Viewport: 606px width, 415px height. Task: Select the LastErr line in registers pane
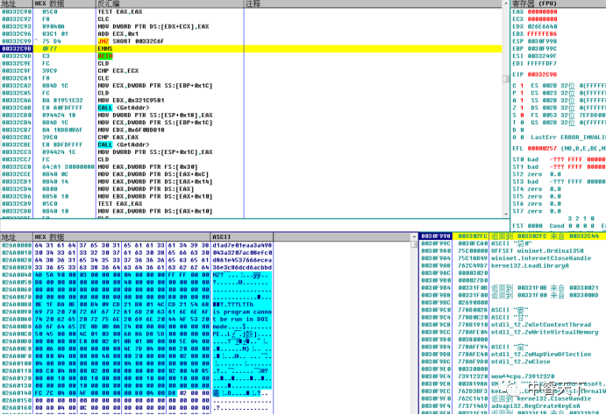(x=568, y=137)
